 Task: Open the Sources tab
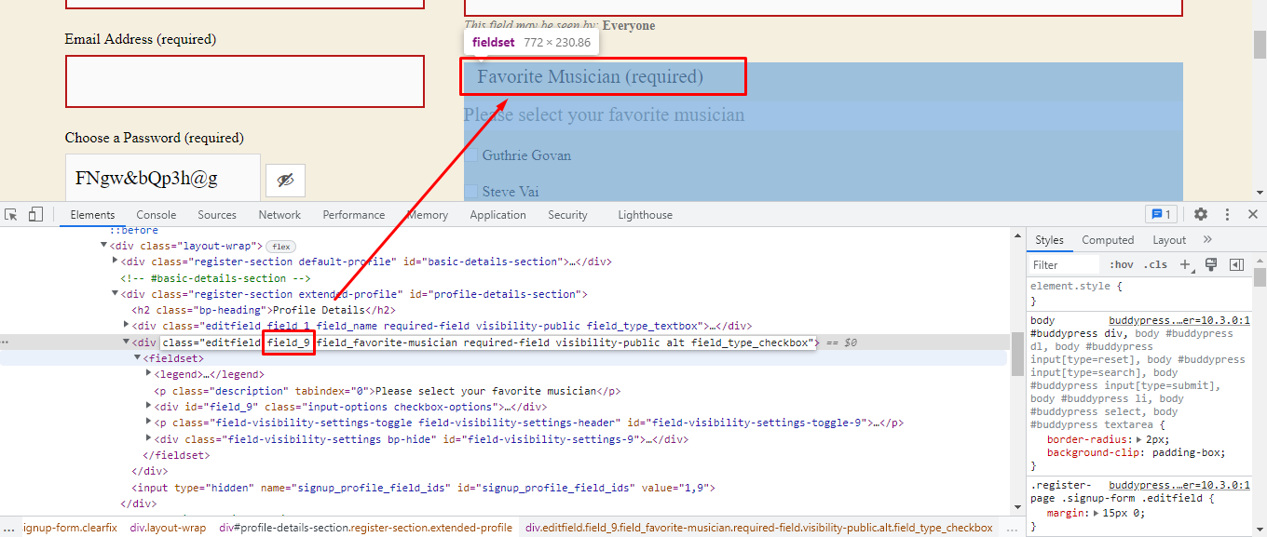(x=217, y=214)
